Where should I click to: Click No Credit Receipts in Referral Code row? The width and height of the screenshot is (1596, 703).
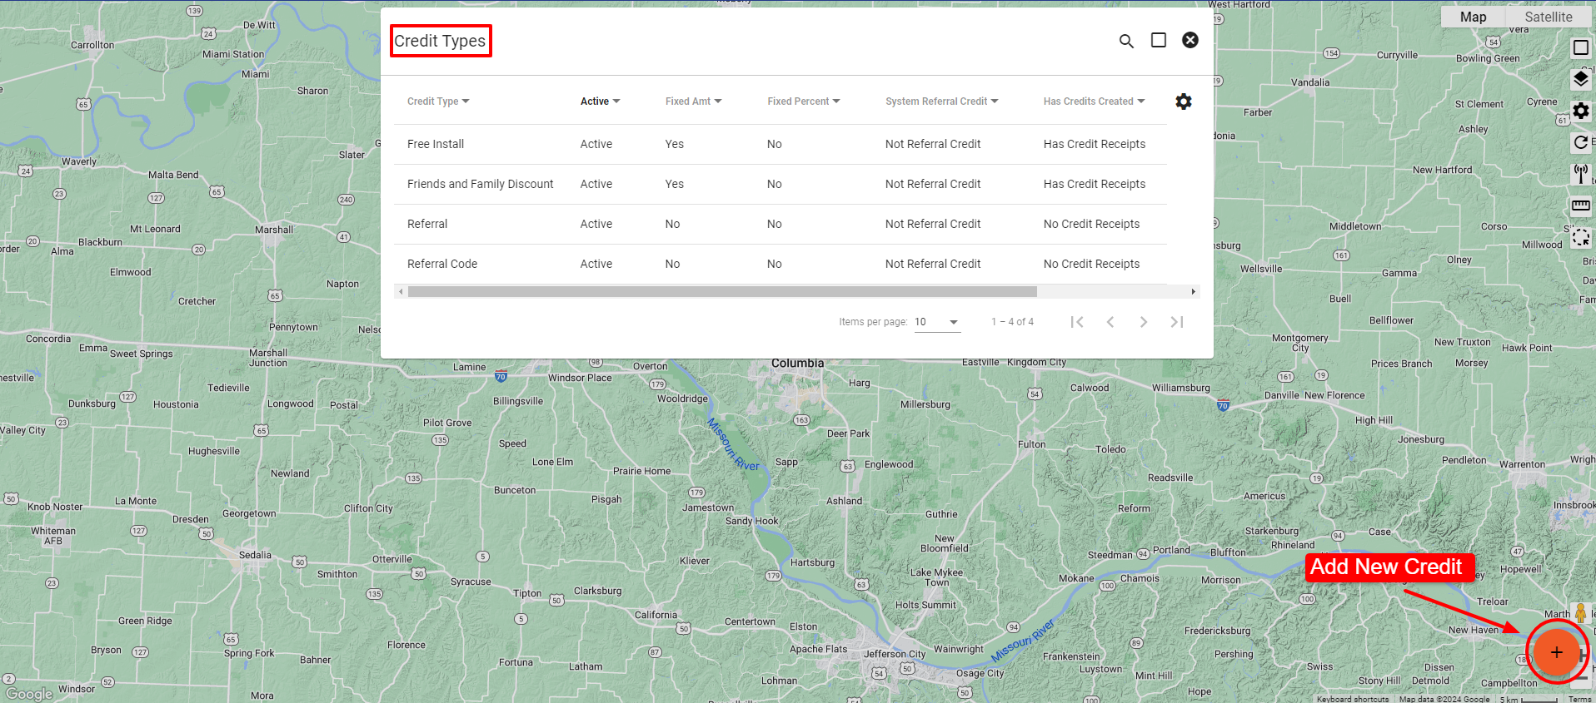1091,264
